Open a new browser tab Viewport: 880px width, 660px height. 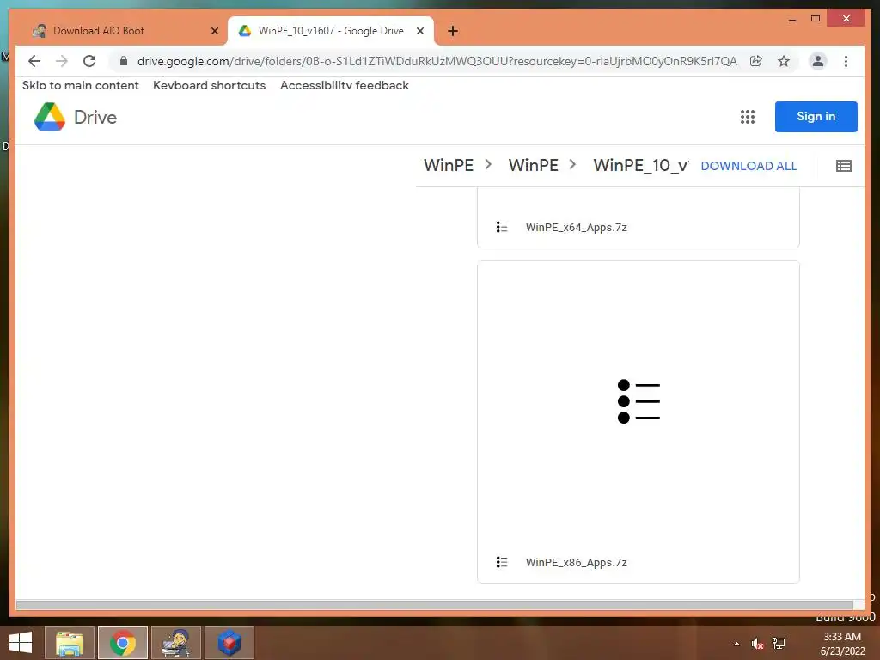[453, 31]
